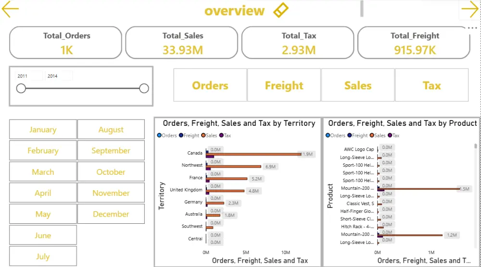The width and height of the screenshot is (481, 267).
Task: Click the Canada sales bar
Action: (x=253, y=154)
